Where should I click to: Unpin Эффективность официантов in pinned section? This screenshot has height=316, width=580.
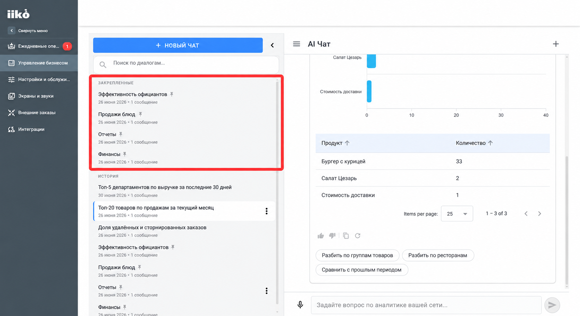[172, 94]
